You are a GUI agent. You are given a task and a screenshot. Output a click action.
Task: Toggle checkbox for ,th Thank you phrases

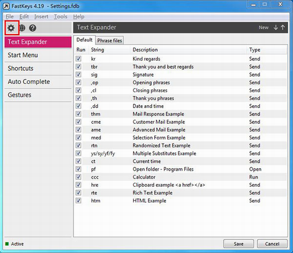(78, 98)
